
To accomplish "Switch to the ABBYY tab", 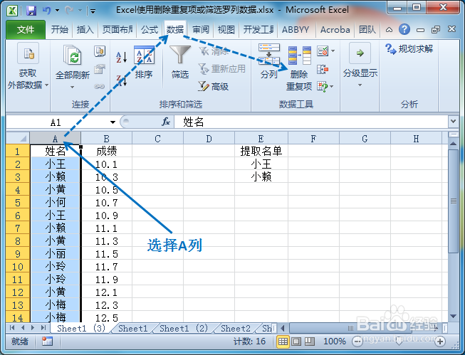I will 296,30.
